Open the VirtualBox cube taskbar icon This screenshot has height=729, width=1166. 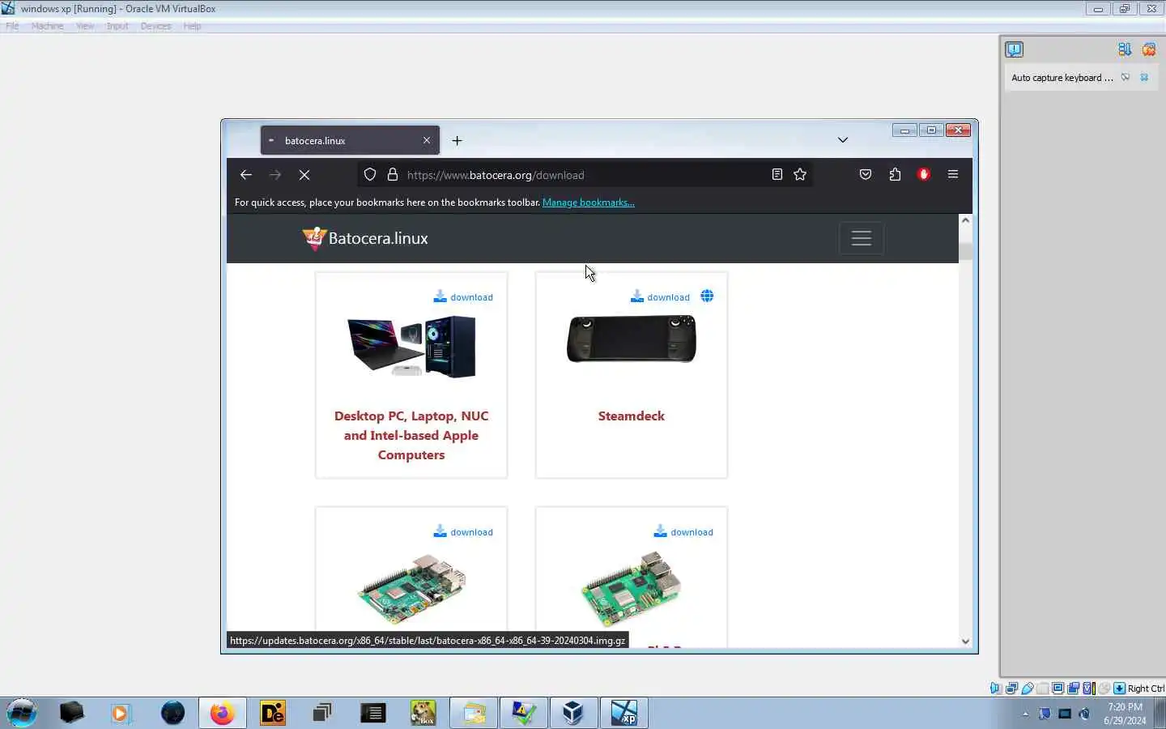tap(573, 713)
